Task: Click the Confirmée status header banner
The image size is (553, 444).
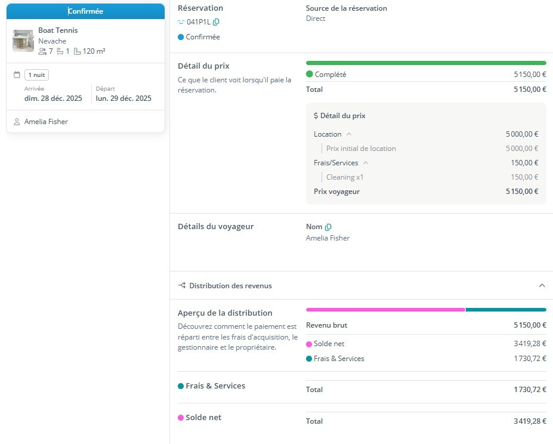Action: (85, 11)
